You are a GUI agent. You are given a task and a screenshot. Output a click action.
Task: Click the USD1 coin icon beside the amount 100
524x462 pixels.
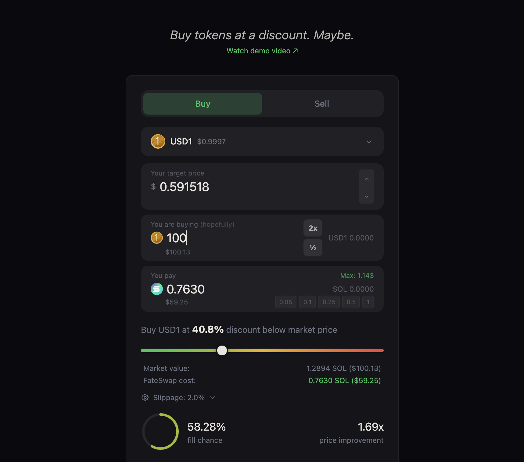[x=157, y=238]
